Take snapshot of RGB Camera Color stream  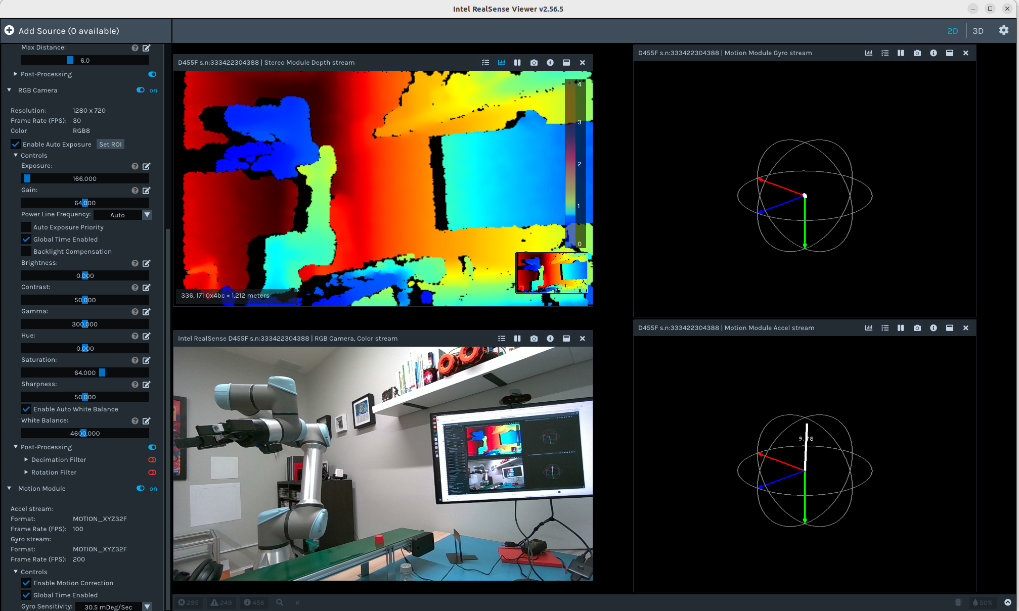point(534,339)
